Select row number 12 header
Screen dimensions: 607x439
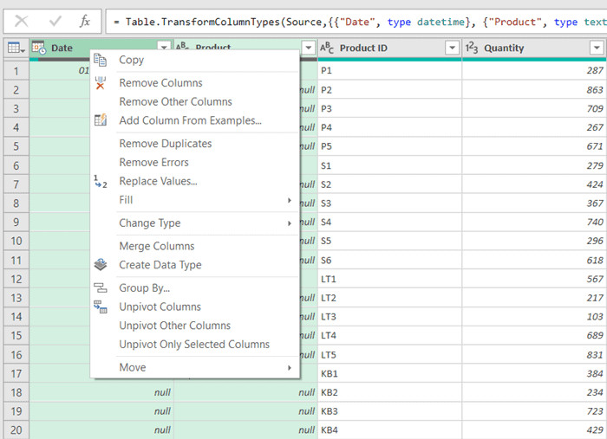point(15,279)
